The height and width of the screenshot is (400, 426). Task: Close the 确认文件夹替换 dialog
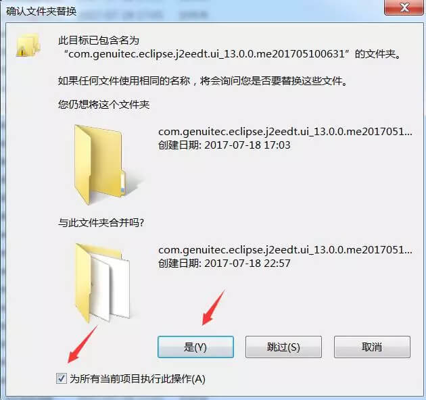point(404,7)
